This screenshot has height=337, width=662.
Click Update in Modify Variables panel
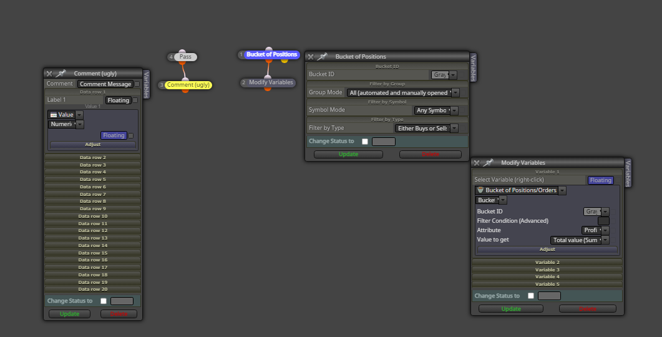pos(511,309)
